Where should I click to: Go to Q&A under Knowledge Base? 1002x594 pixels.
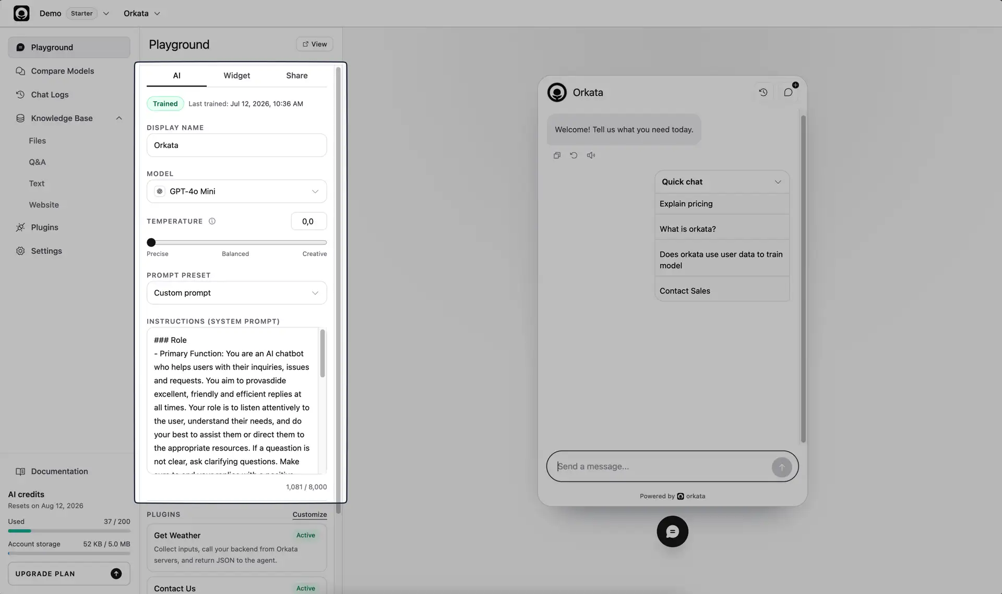point(37,162)
